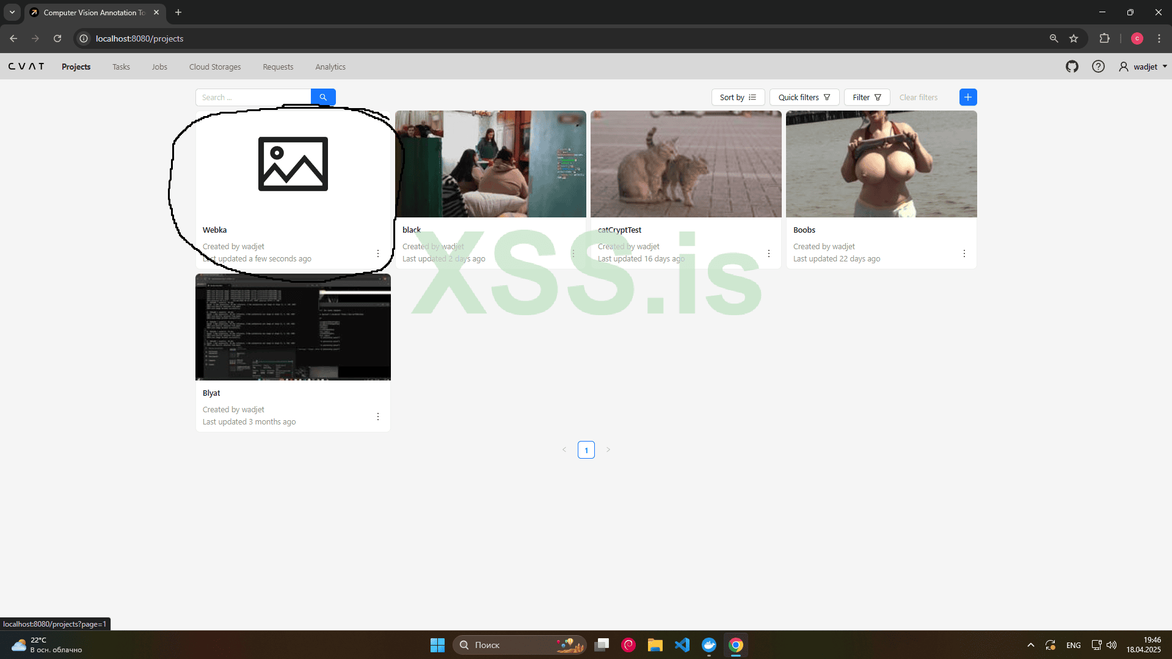Click 'Last updated a few seconds ago' text
The width and height of the screenshot is (1172, 659).
point(257,259)
